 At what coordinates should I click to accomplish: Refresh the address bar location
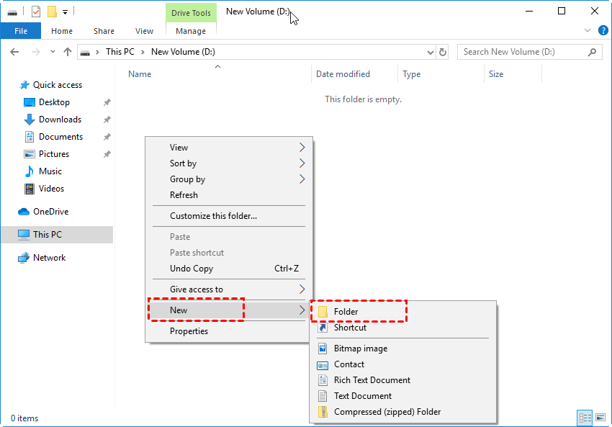443,52
